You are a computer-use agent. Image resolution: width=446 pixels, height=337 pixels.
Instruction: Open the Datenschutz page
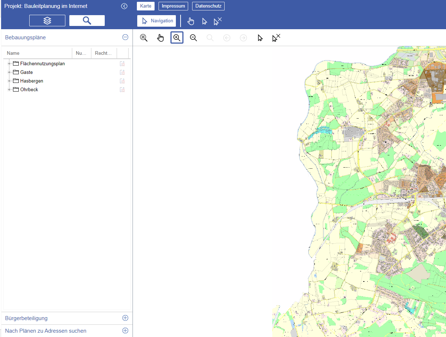(208, 6)
